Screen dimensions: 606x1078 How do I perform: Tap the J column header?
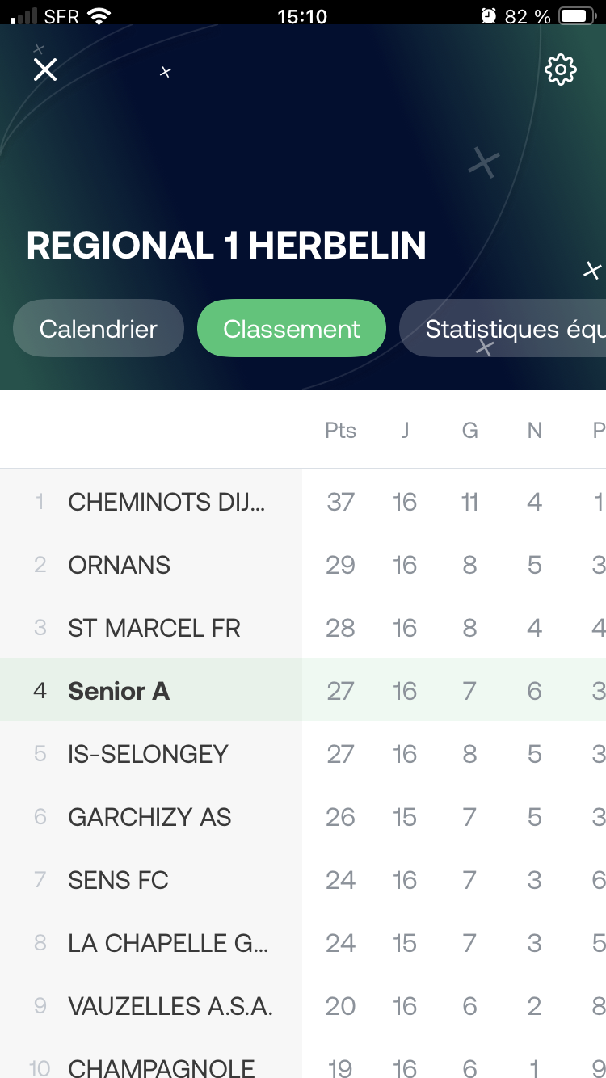405,431
